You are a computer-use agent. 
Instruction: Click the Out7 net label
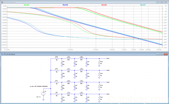(x=108, y=58)
